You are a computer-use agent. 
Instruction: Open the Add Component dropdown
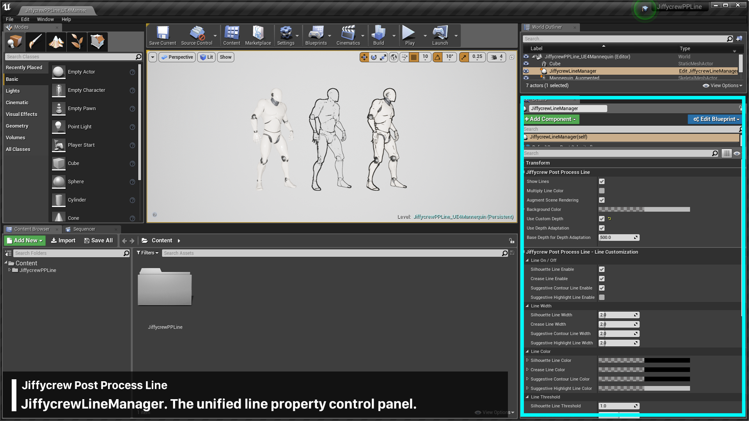click(x=551, y=119)
